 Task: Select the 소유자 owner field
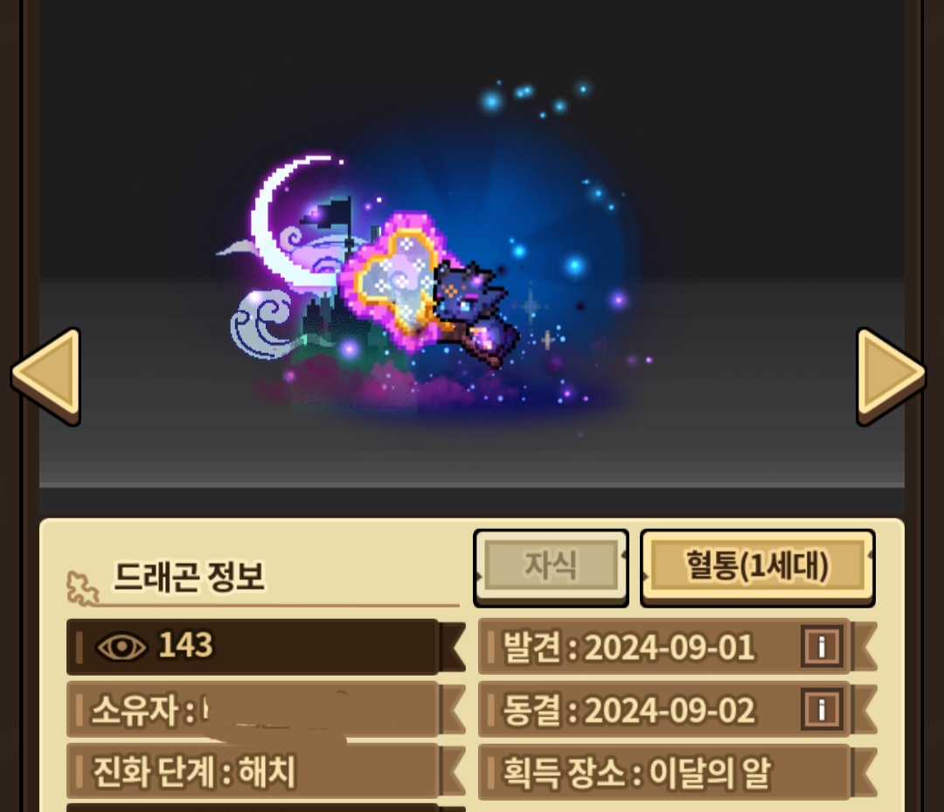(x=266, y=709)
